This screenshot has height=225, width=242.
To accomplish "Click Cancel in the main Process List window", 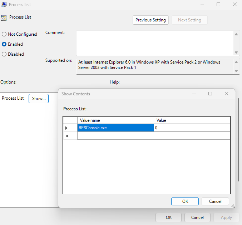I will [x=197, y=217].
